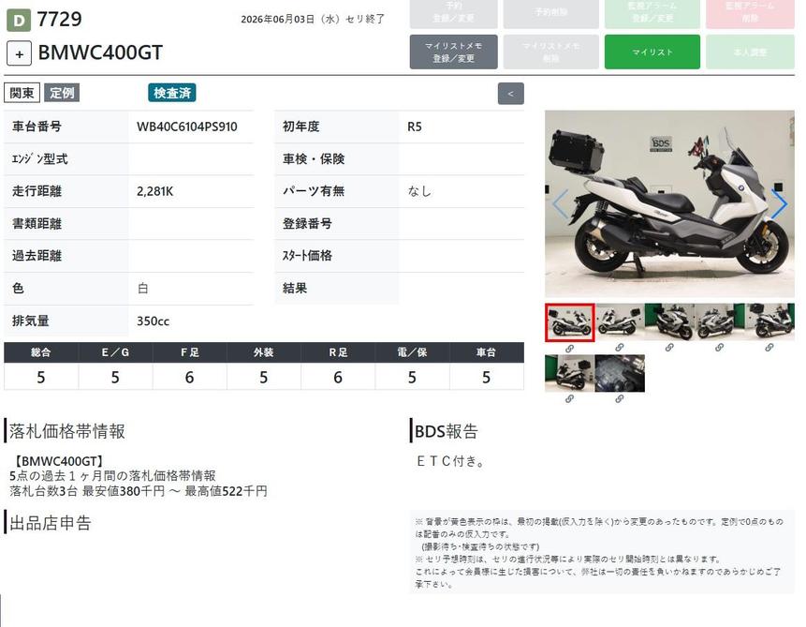Show the previous photo with the left arrow

(561, 204)
